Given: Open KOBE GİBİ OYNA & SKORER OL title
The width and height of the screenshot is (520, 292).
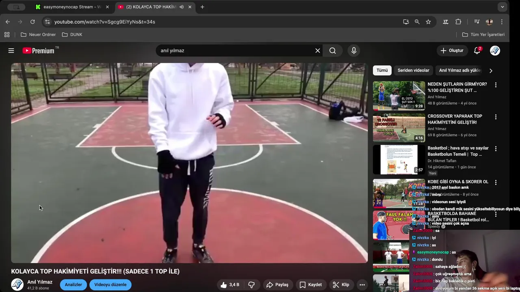Looking at the screenshot, I should 458,182.
